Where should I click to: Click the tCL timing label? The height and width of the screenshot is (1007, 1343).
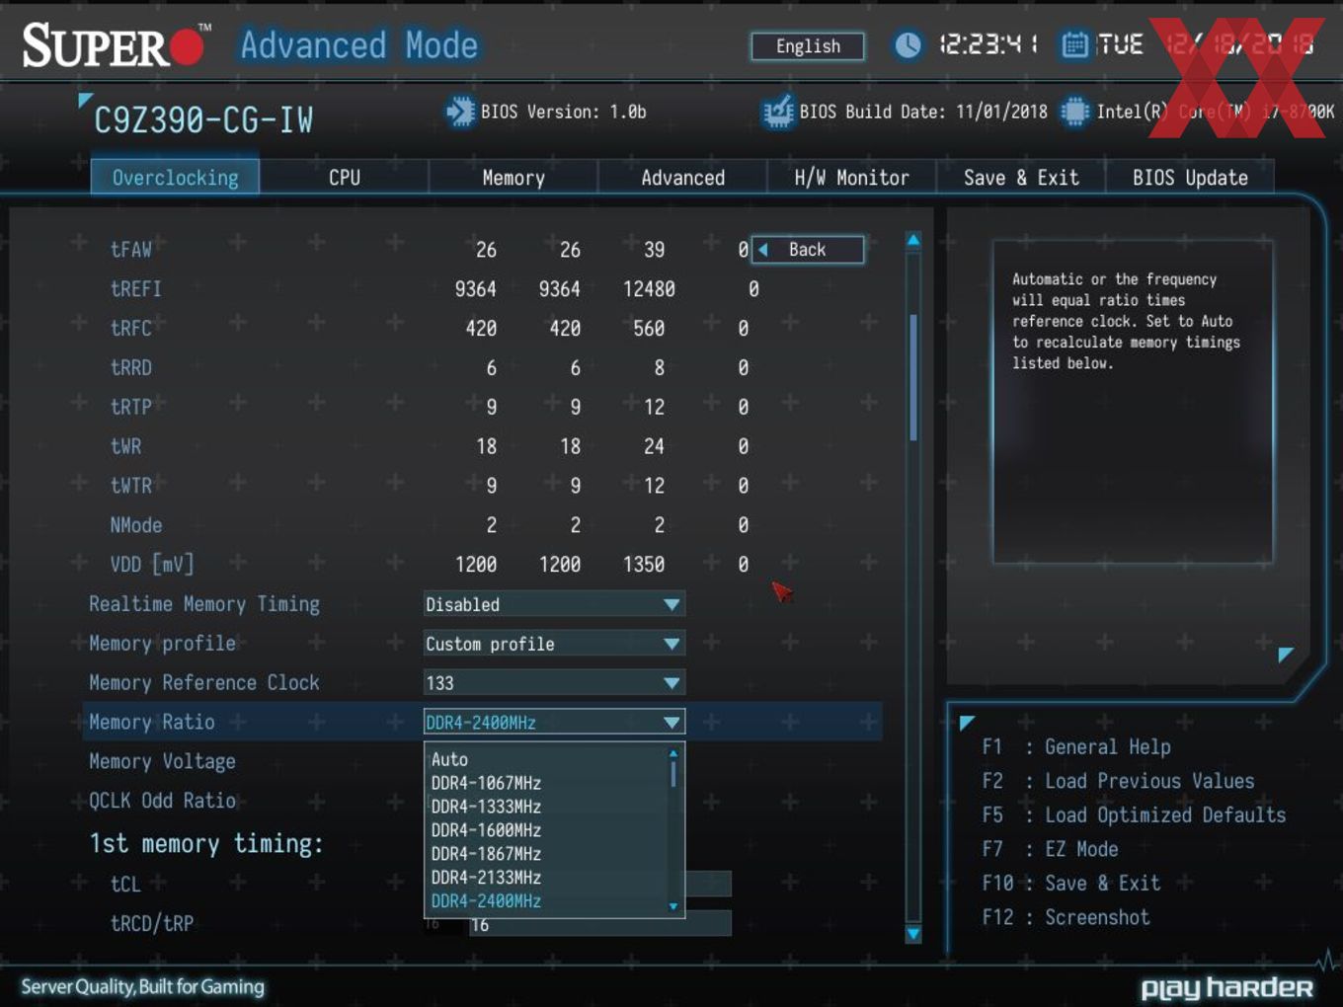(125, 885)
